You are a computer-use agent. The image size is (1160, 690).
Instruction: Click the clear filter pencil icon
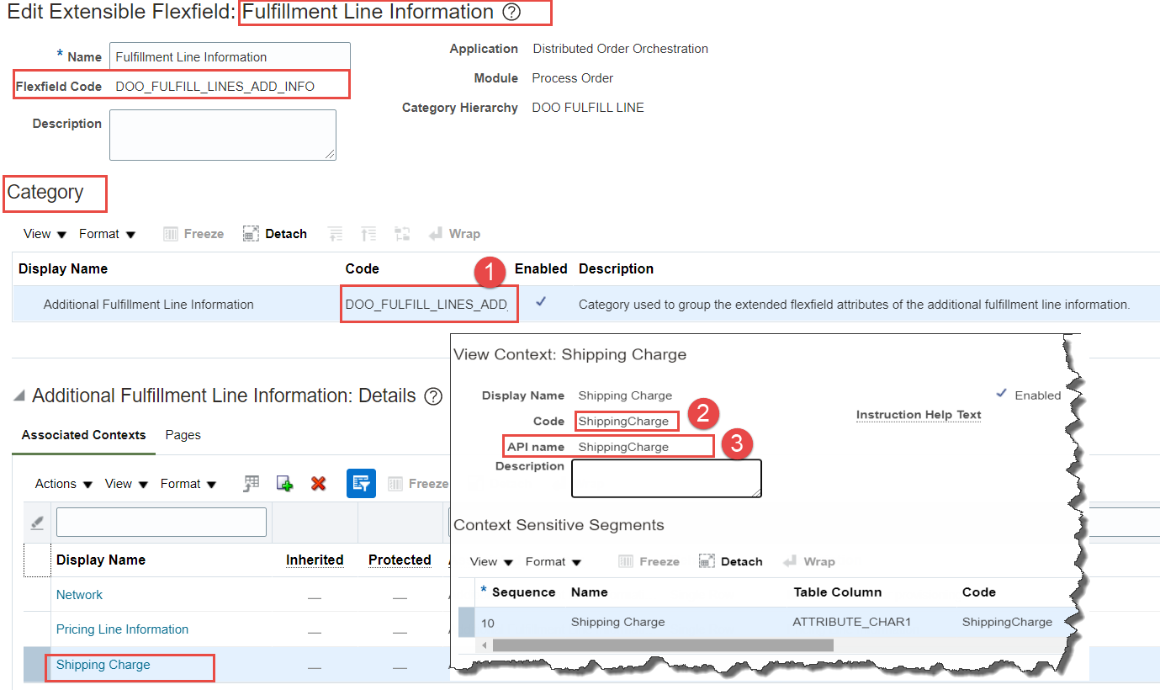(x=37, y=523)
